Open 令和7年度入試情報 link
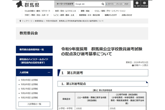Screen dimensions: 165x110 point(29,89)
